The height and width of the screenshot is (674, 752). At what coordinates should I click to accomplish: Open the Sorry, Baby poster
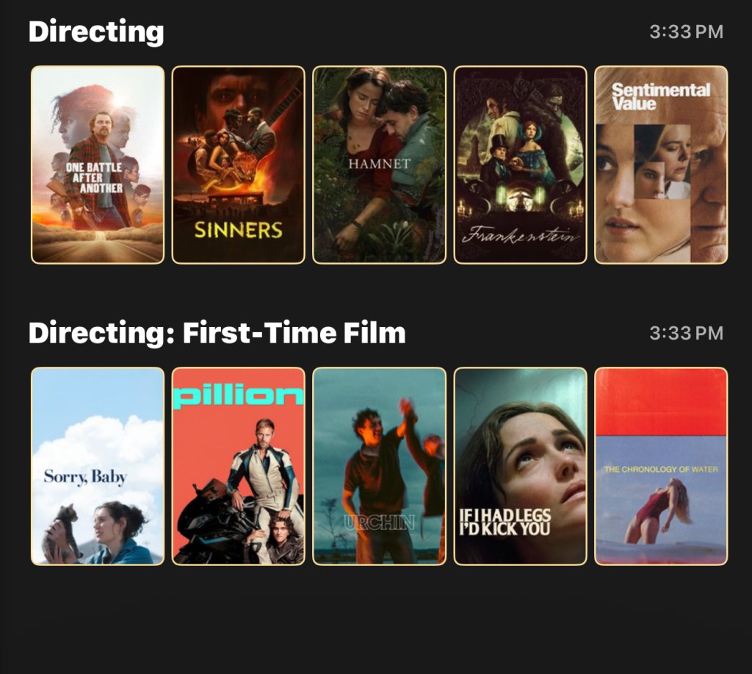[98, 466]
